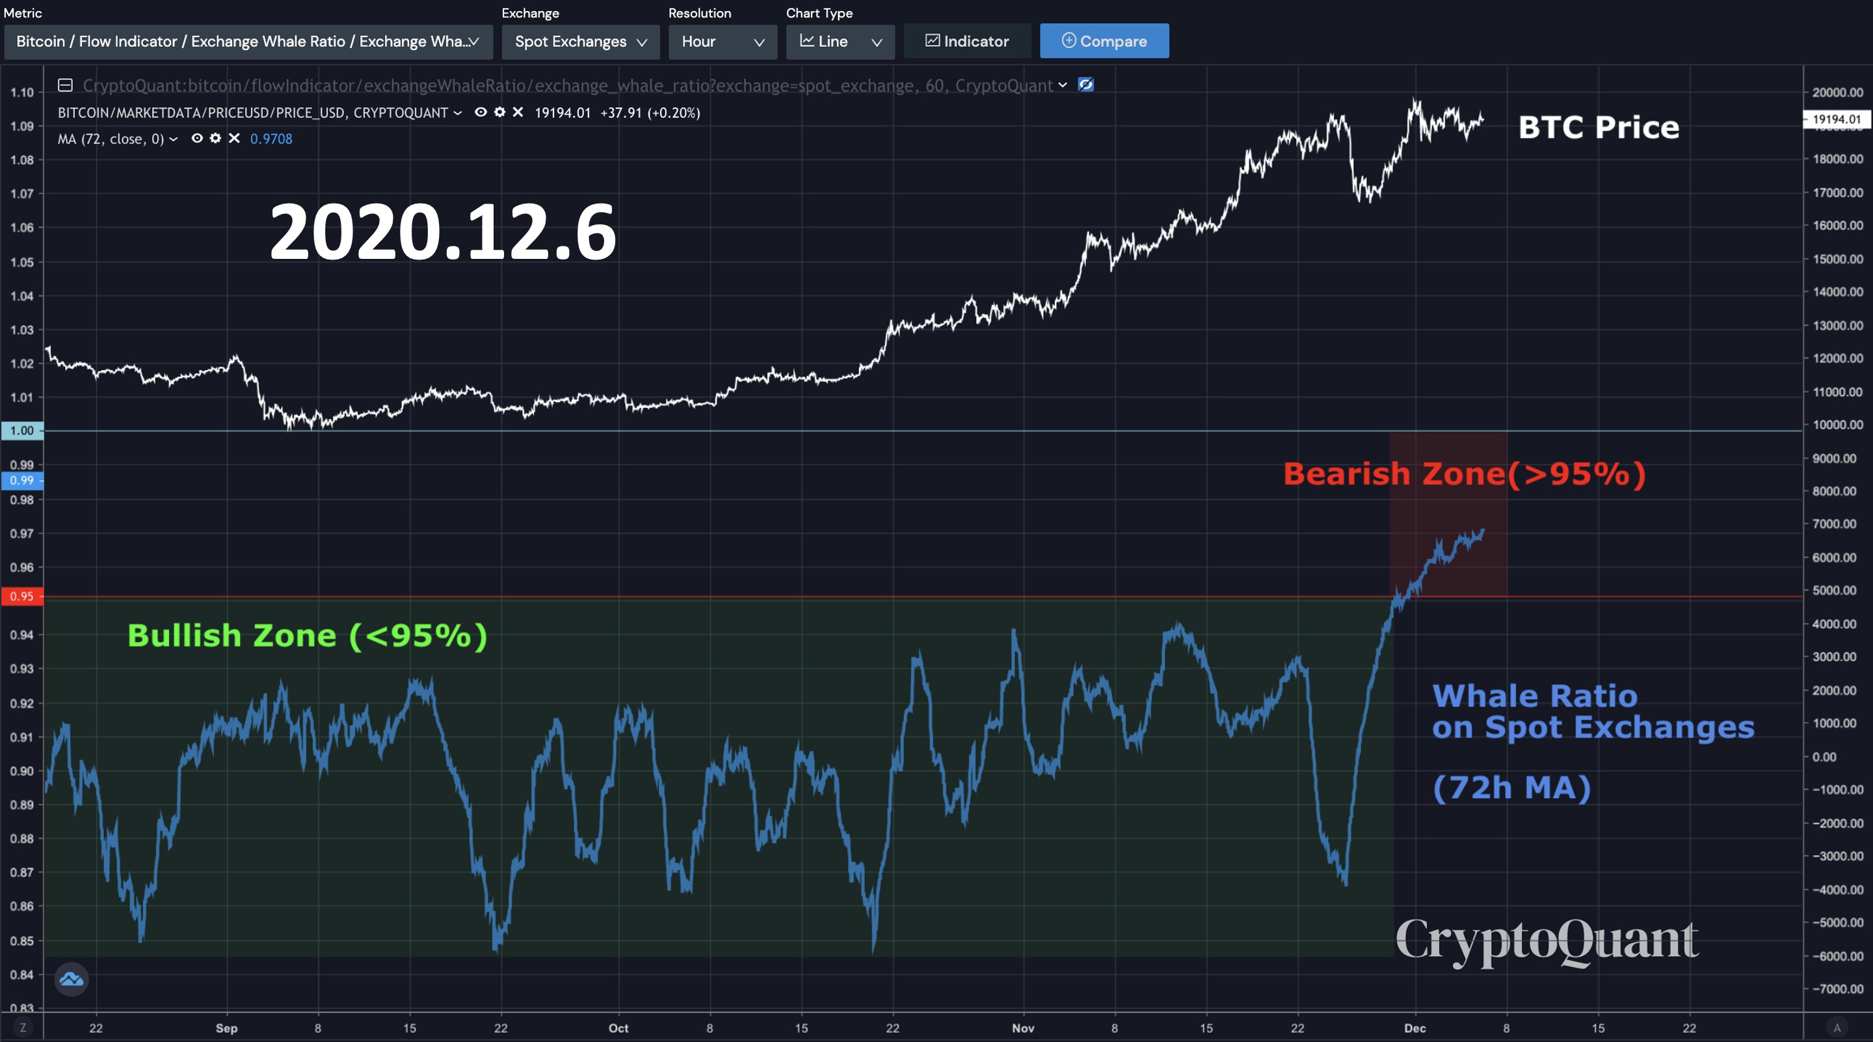This screenshot has width=1873, height=1042.
Task: Toggle visibility eye of BTC price series
Action: coord(481,112)
